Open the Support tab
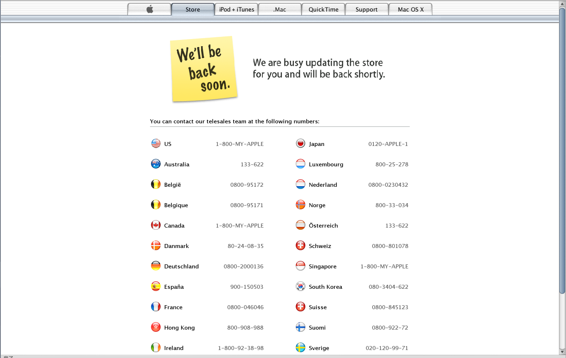 pyautogui.click(x=367, y=9)
